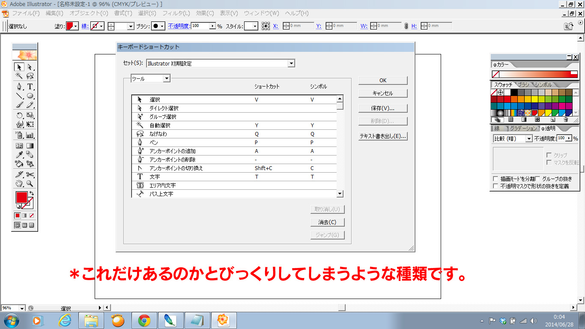The height and width of the screenshot is (329, 585).
Task: Open the 効果(C) menu
Action: coord(205,13)
